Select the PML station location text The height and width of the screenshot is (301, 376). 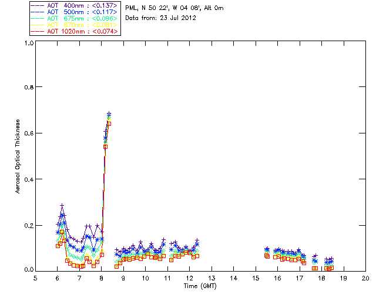click(174, 8)
